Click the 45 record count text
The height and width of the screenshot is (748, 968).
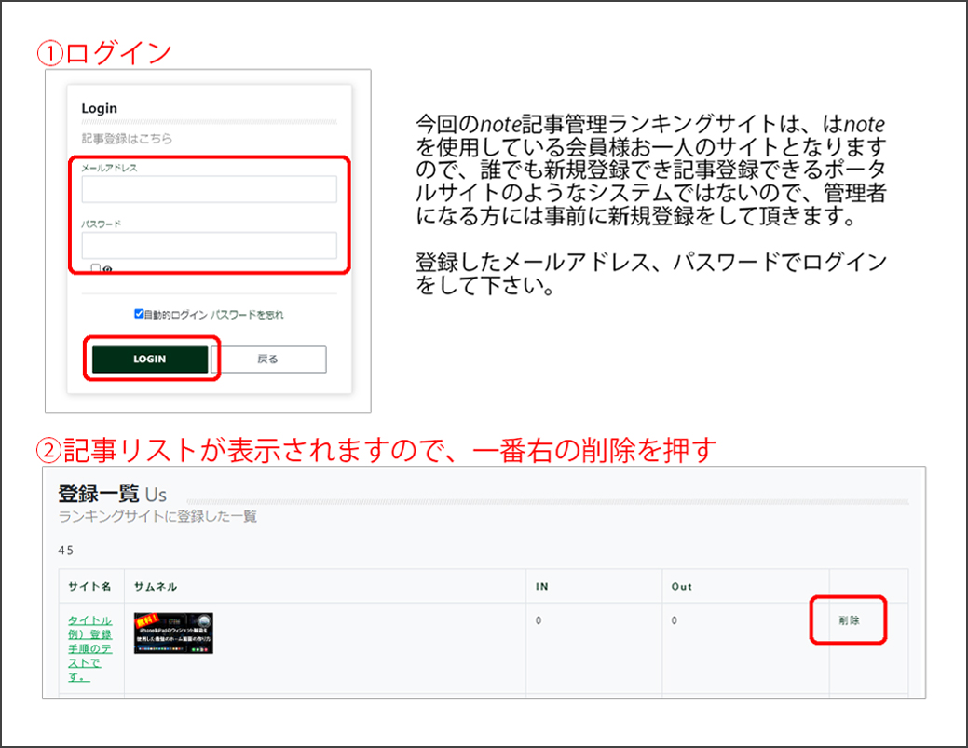65,551
